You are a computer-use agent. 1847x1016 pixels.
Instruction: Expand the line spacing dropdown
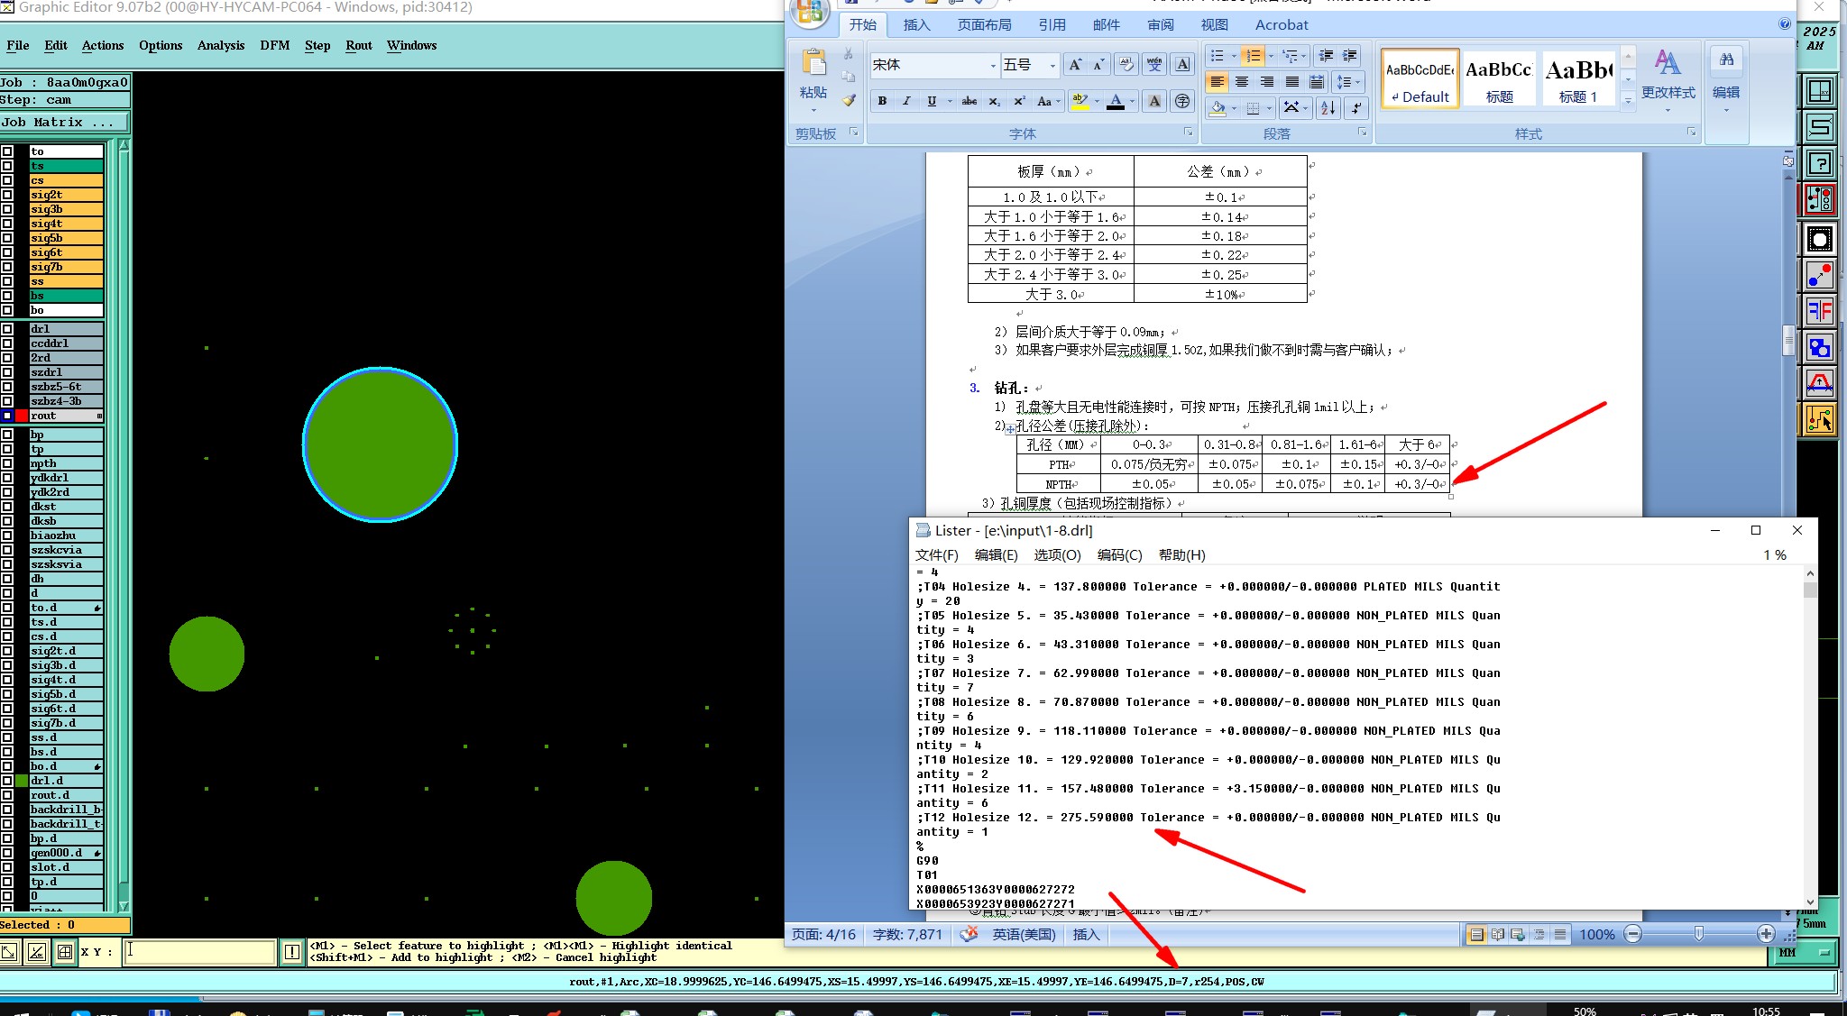[x=1357, y=82]
